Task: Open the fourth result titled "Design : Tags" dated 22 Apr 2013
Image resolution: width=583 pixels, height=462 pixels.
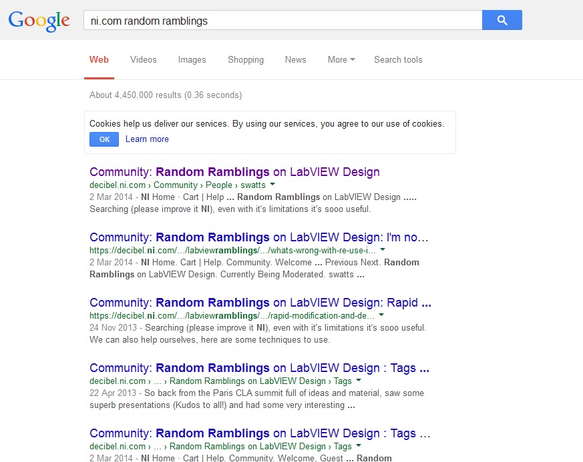Action: pos(260,368)
